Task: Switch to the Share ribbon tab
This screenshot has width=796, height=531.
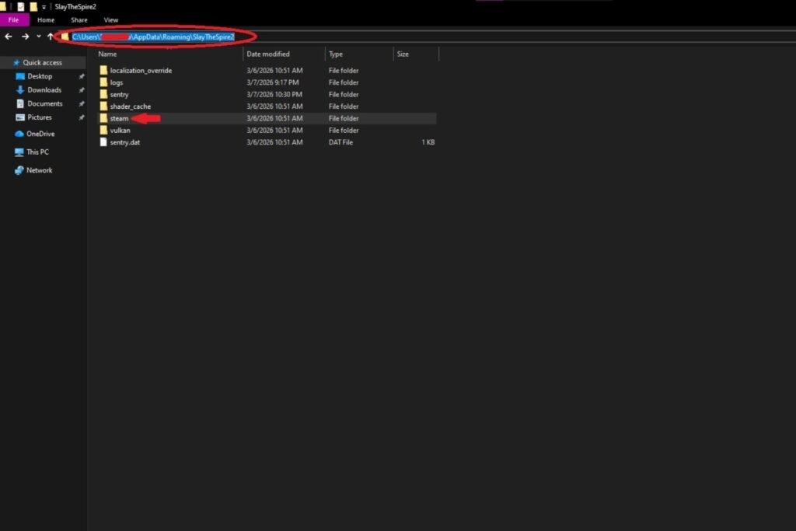Action: click(79, 19)
